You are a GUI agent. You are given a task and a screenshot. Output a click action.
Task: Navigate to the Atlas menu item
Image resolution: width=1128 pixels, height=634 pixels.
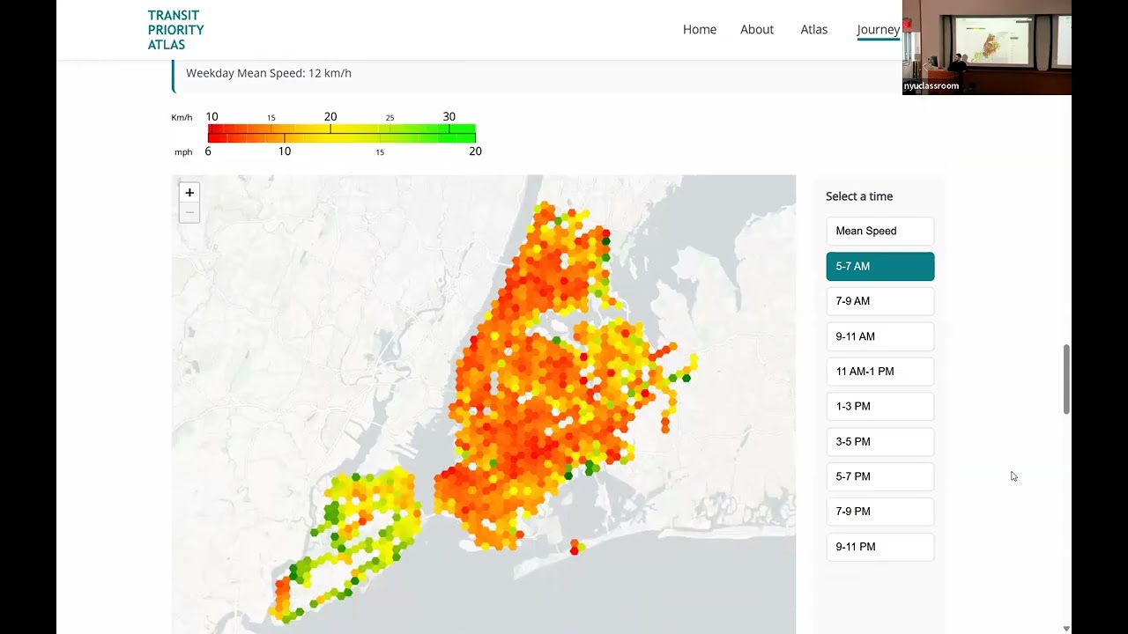tap(814, 29)
